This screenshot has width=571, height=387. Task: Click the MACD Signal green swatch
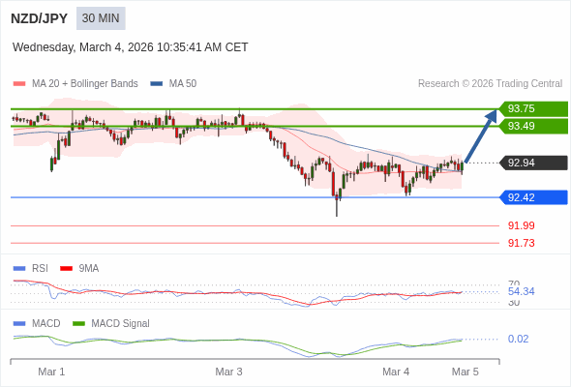click(78, 324)
